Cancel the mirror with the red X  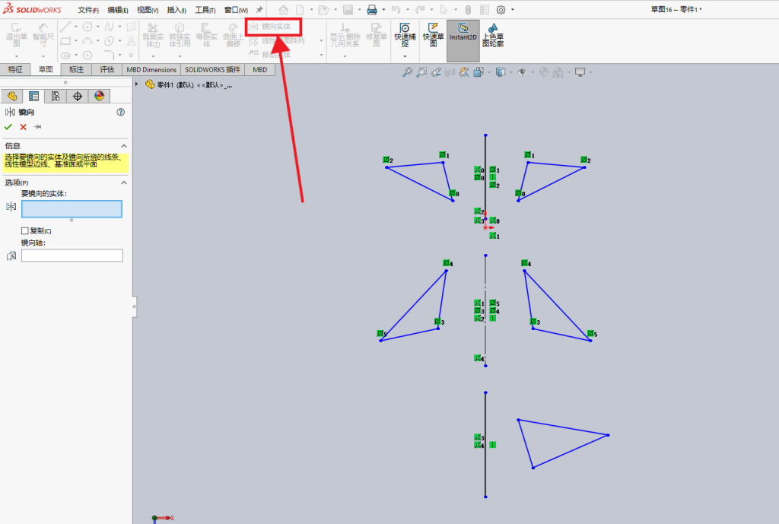(23, 127)
